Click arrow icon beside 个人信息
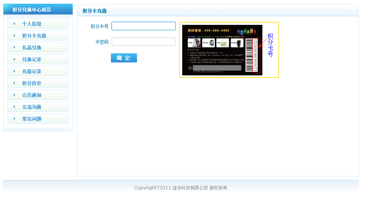Screen dimensions: 370x199 tap(14, 24)
